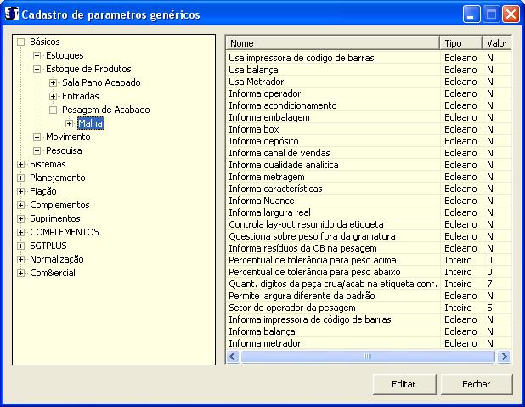Collapse the Básicos tree node
Viewport: 525px width, 407px height.
click(x=21, y=42)
